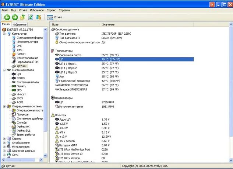233x169 pixels.
Task: Select the Графический процессор temperature row
Action: coord(88,81)
